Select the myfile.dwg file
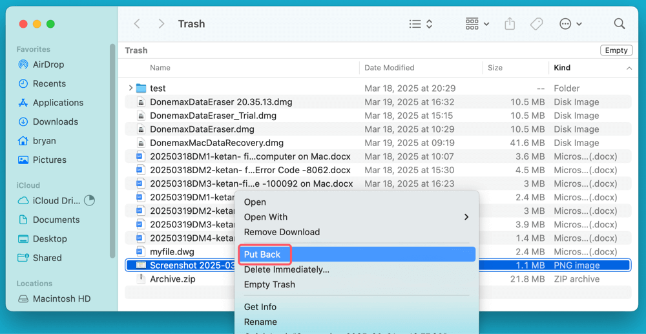The width and height of the screenshot is (646, 334). [172, 252]
